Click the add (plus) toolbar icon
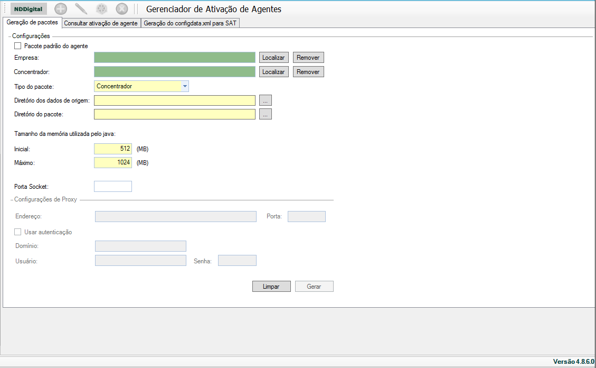596x368 pixels. (61, 9)
